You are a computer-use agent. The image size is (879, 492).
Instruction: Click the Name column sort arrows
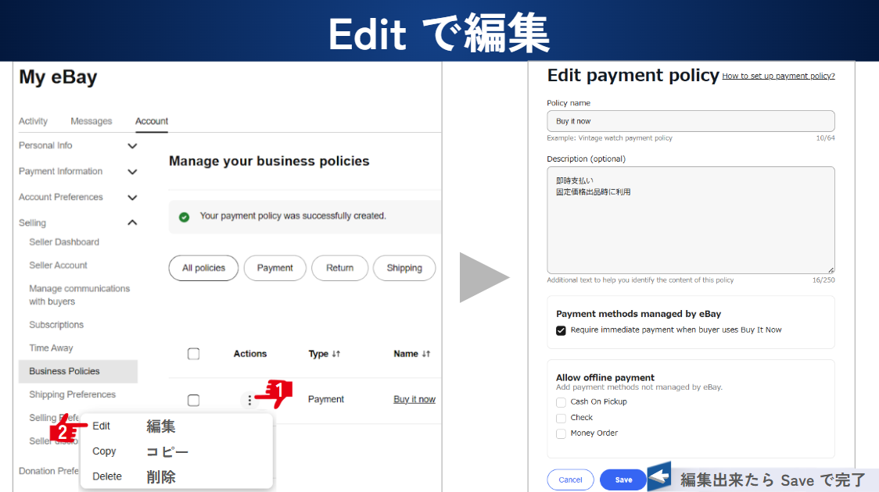[x=426, y=354]
